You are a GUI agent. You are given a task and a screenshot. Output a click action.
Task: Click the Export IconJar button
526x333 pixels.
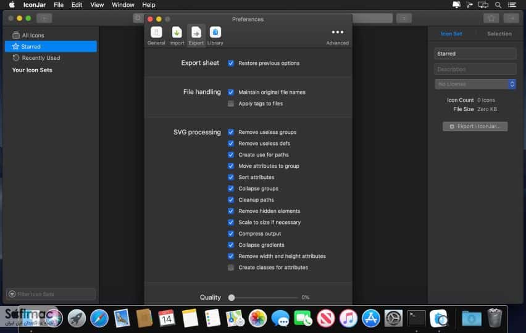pyautogui.click(x=475, y=126)
